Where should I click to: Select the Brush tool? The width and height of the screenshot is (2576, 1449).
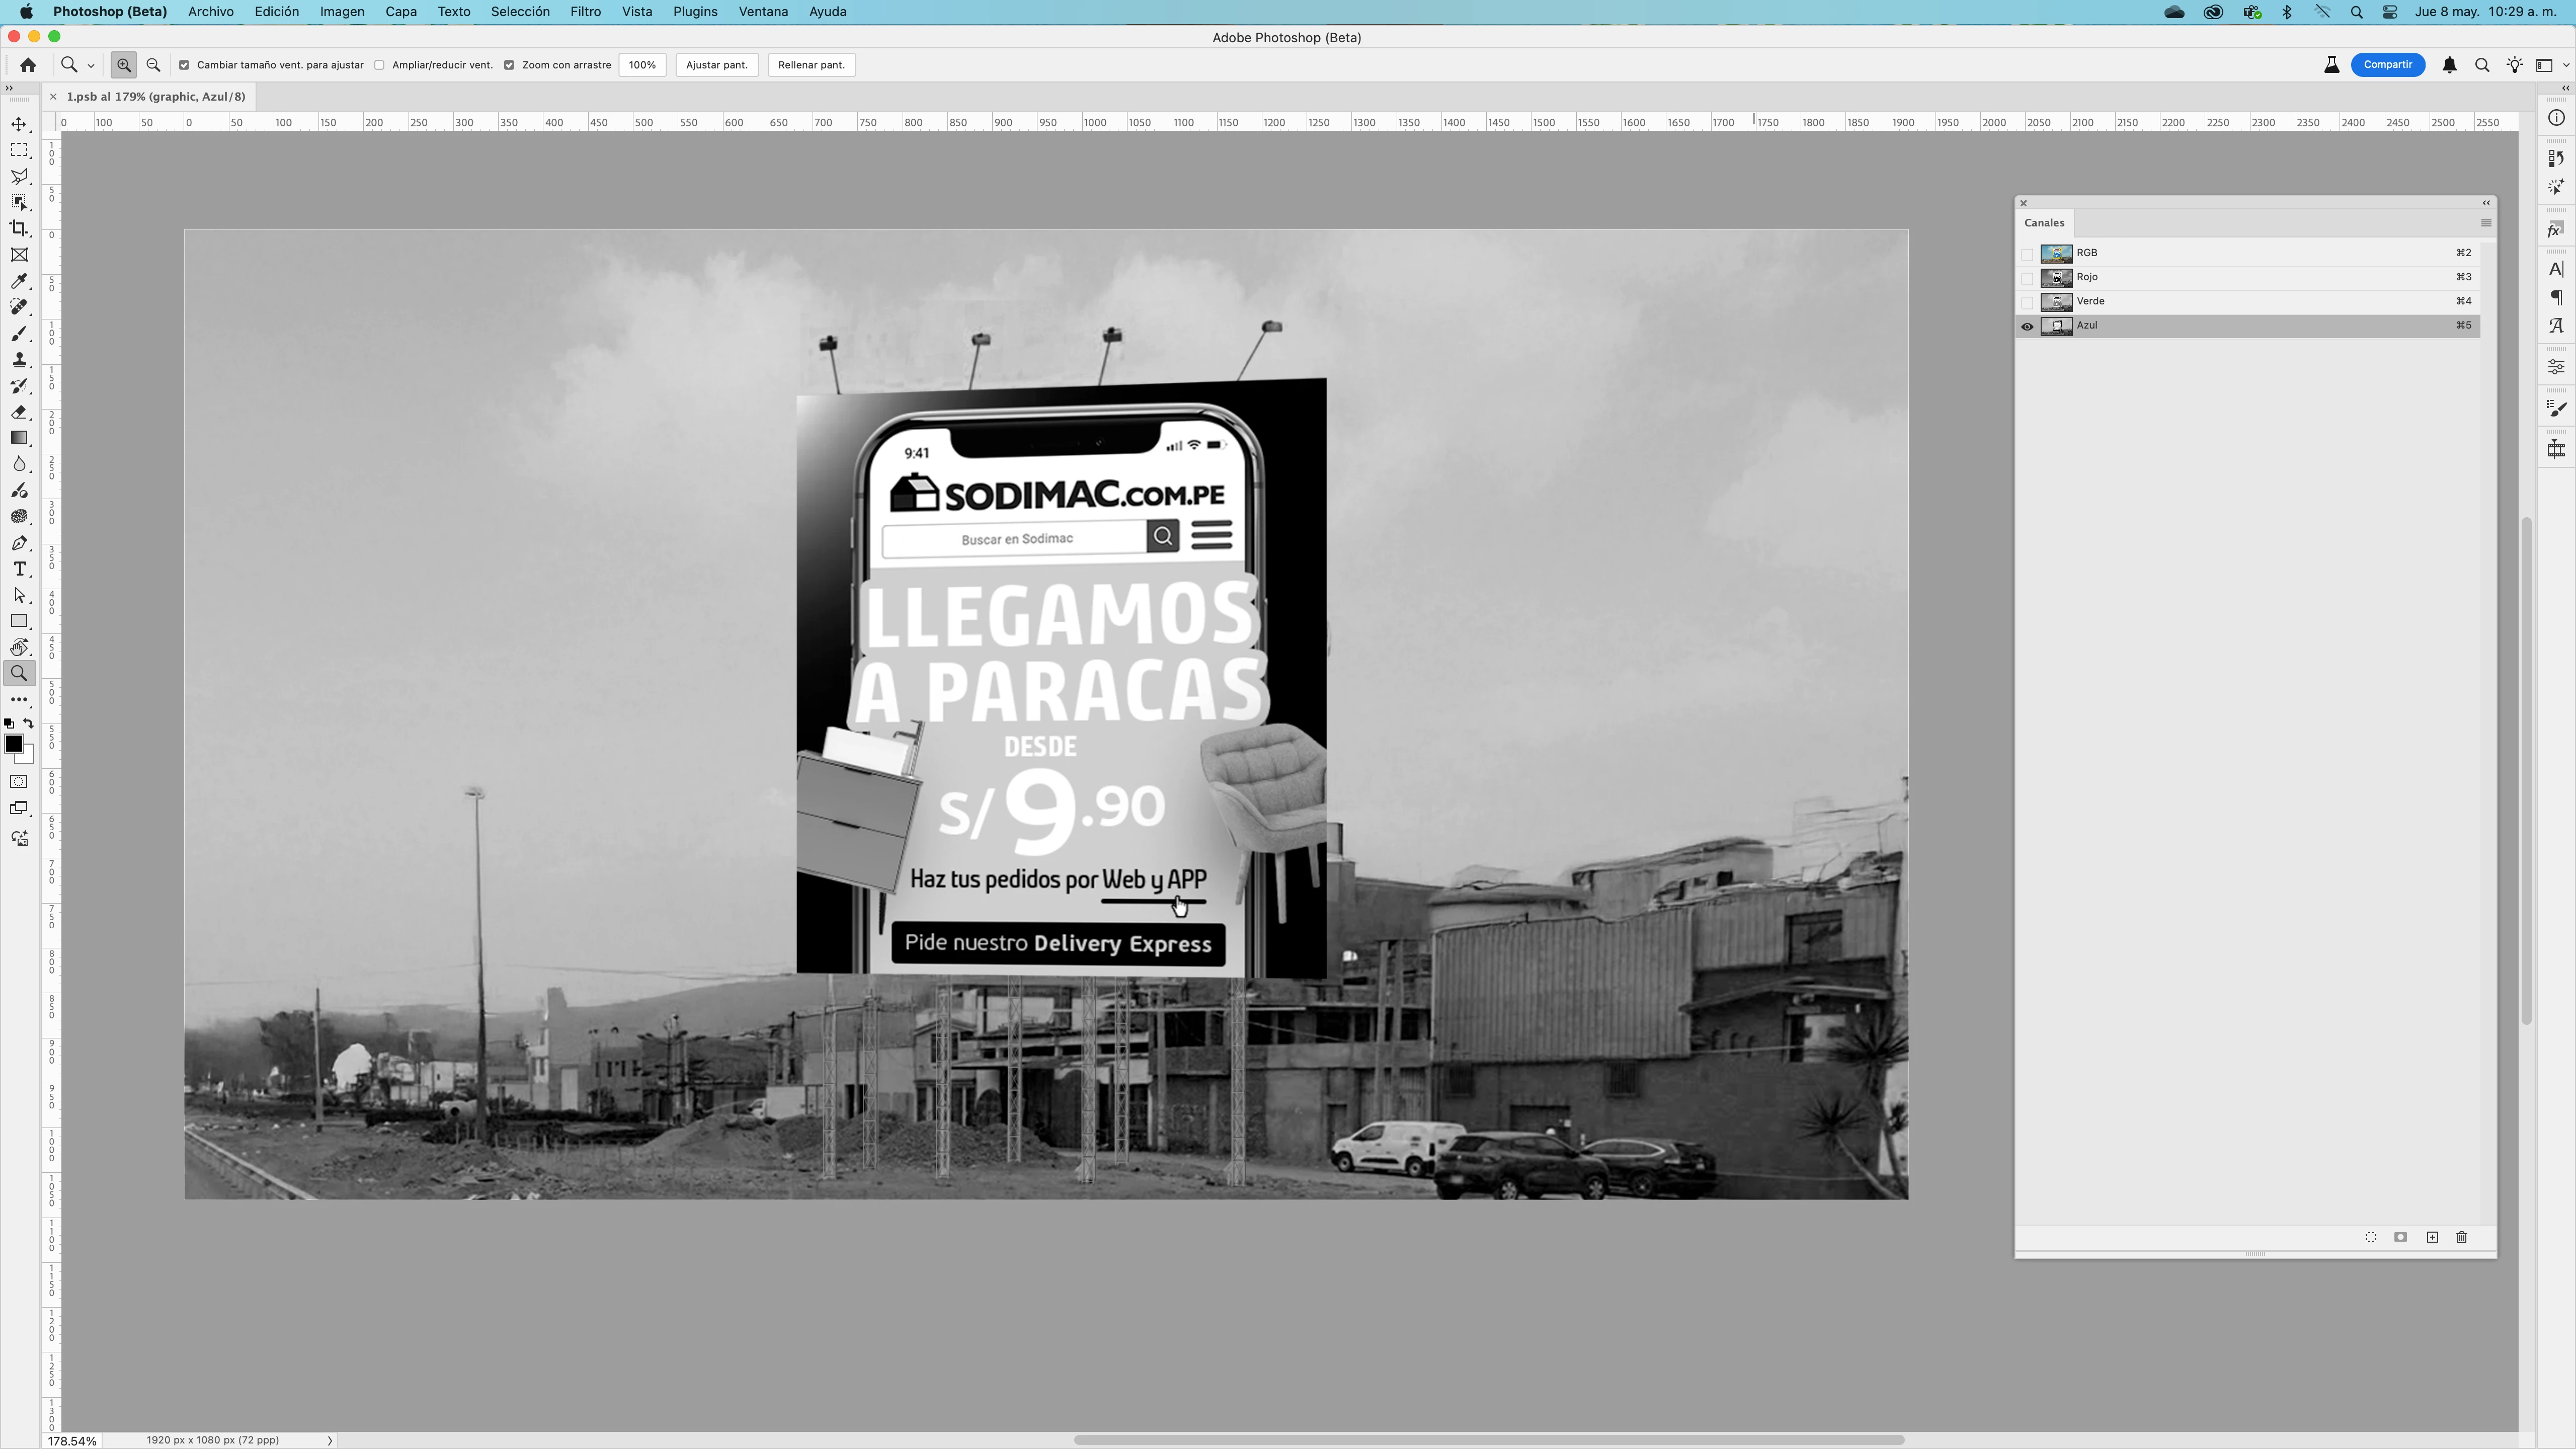pyautogui.click(x=19, y=334)
